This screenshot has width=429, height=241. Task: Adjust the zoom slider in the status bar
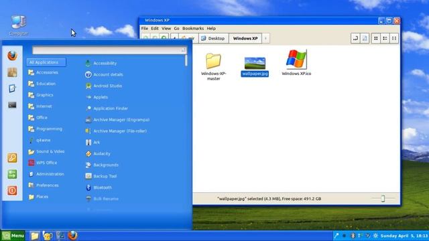coord(383,199)
